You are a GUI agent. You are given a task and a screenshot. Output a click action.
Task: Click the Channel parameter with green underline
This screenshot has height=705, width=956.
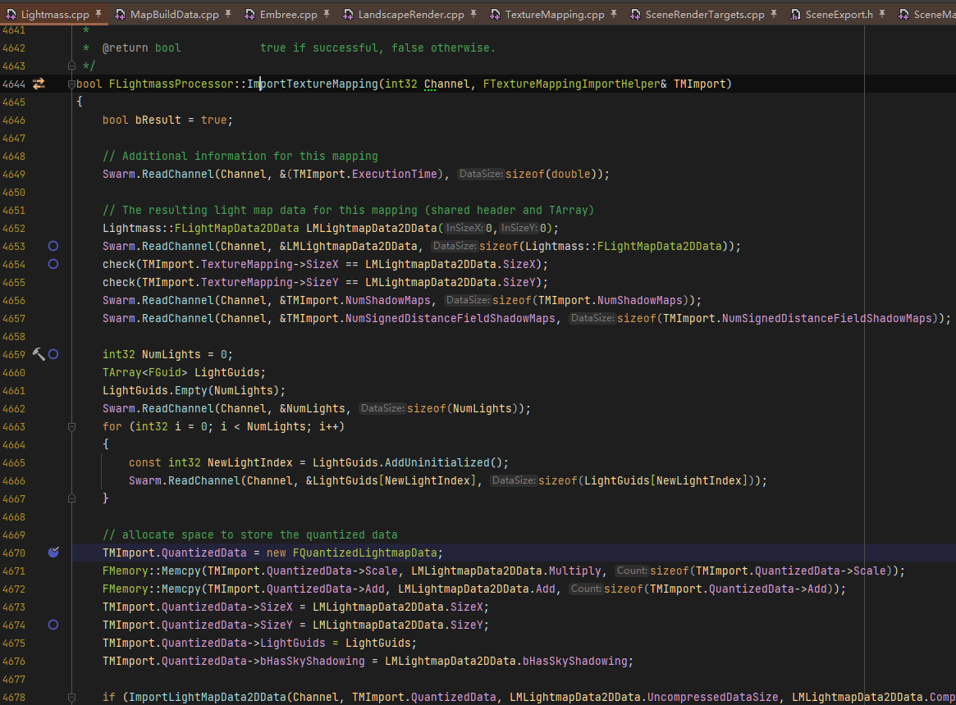coord(447,84)
